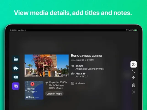Expand media to fullscreen with arrows icon
The image size is (147, 110).
(x=134, y=71)
